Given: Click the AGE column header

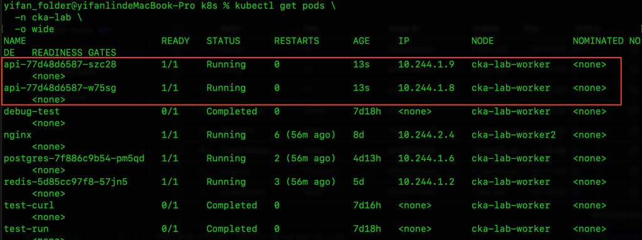Looking at the screenshot, I should [x=361, y=41].
